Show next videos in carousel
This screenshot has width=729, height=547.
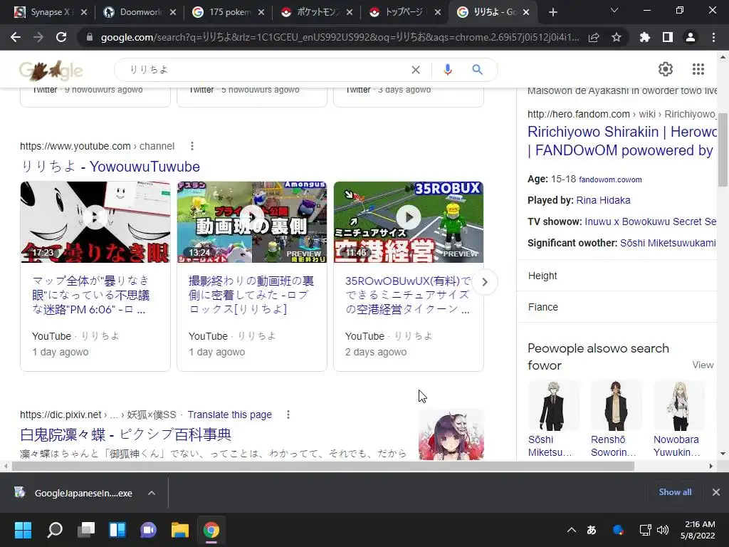484,282
